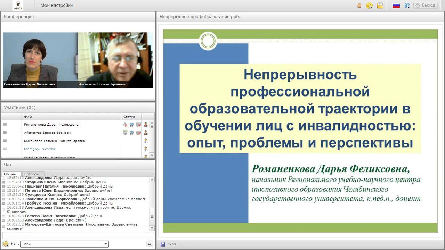Click Непрерывное профобразование.pptx title
This screenshot has height=250, width=445.
[x=200, y=17]
